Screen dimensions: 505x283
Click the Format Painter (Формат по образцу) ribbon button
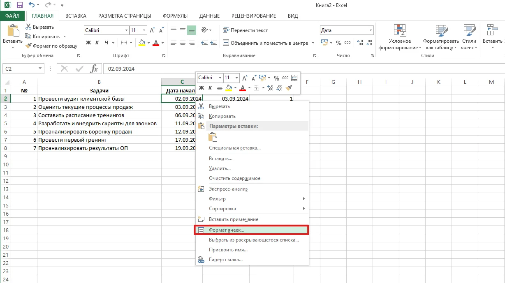(x=51, y=46)
